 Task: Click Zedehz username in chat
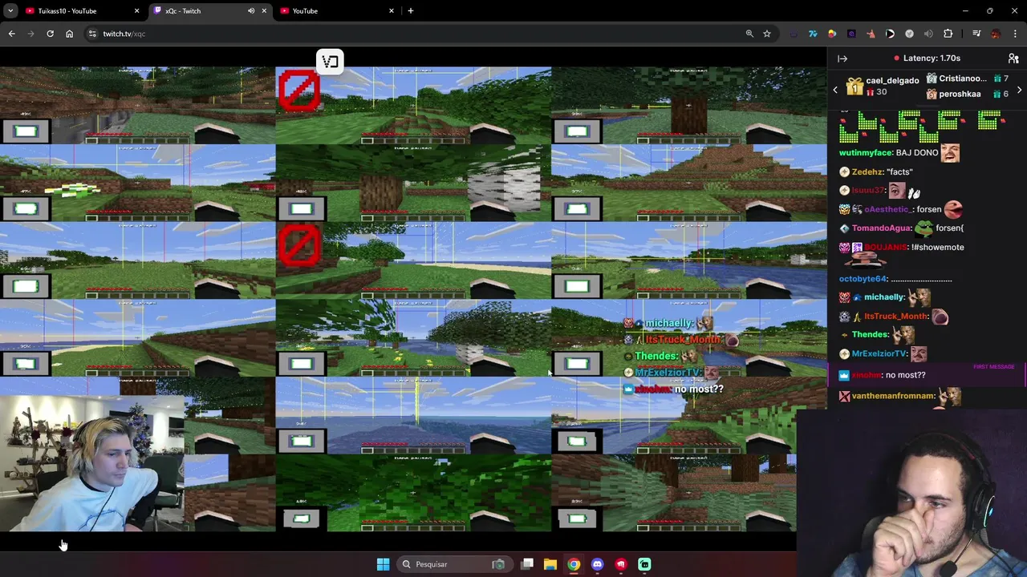point(867,172)
